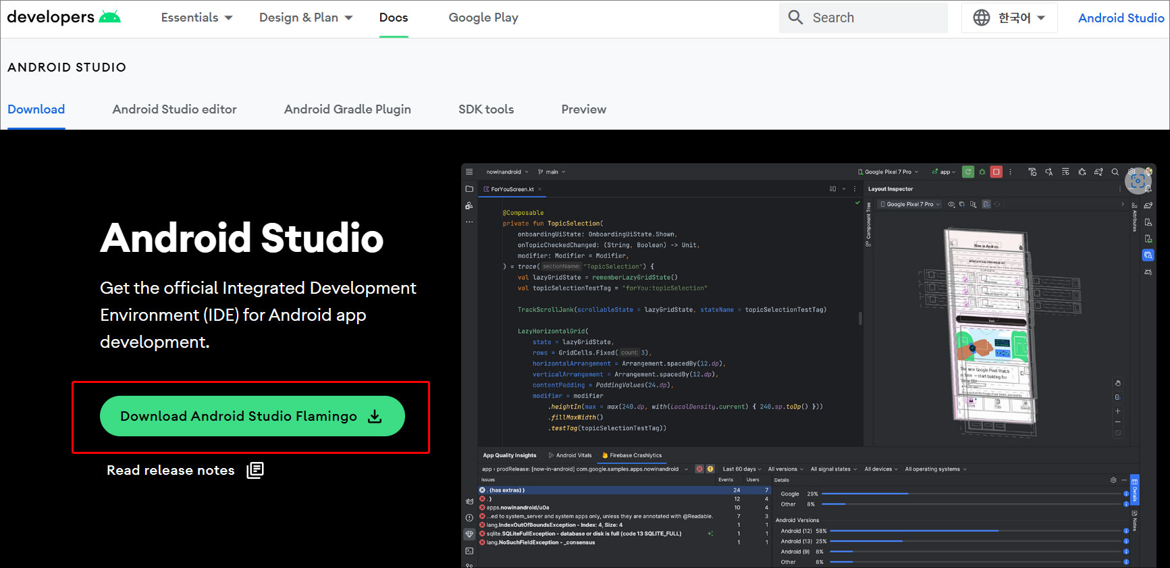Open the Android Gradle Plugin tab
Viewport: 1170px width, 568px height.
(348, 109)
